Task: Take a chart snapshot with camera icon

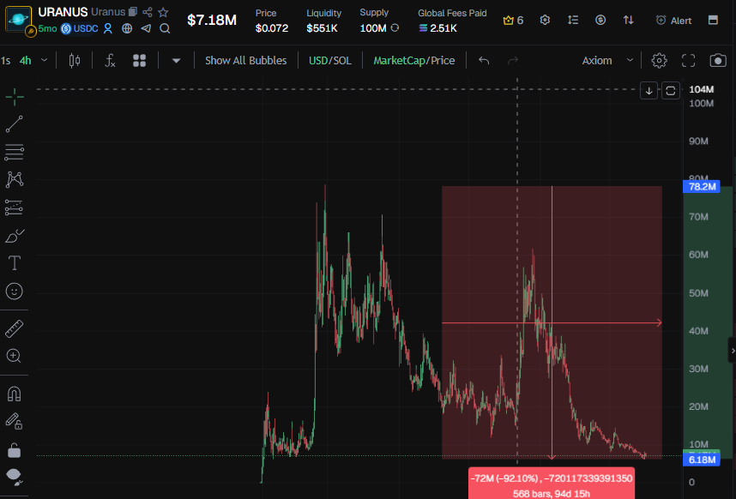Action: (x=718, y=61)
